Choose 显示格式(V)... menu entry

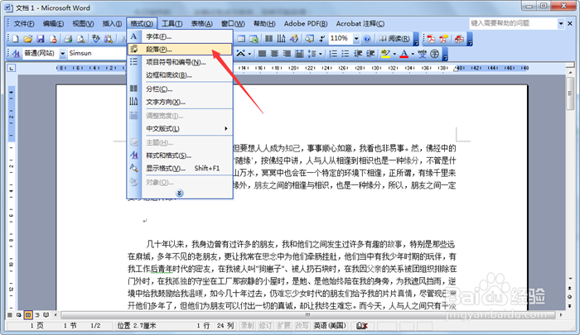click(180, 169)
